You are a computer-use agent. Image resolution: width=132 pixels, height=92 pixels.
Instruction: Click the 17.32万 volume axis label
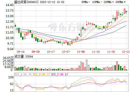click(x=8, y=64)
